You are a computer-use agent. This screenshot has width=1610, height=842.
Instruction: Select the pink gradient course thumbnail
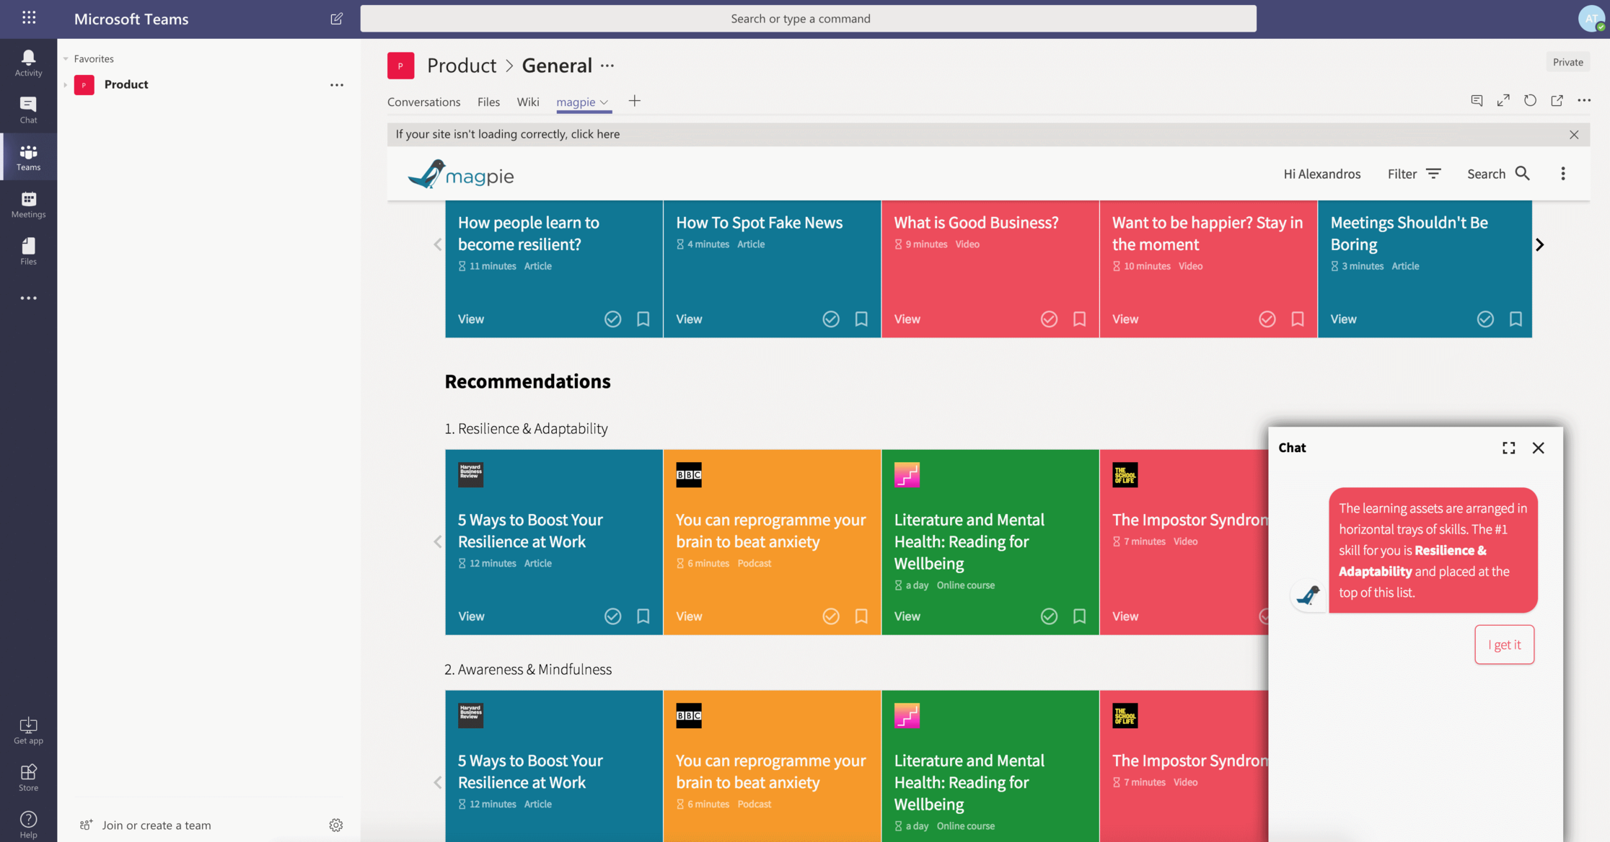click(x=907, y=474)
